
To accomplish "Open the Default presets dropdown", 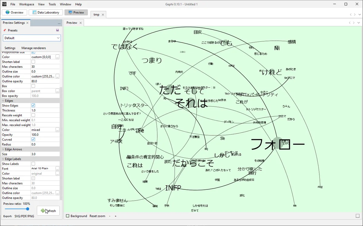I will tap(32, 38).
